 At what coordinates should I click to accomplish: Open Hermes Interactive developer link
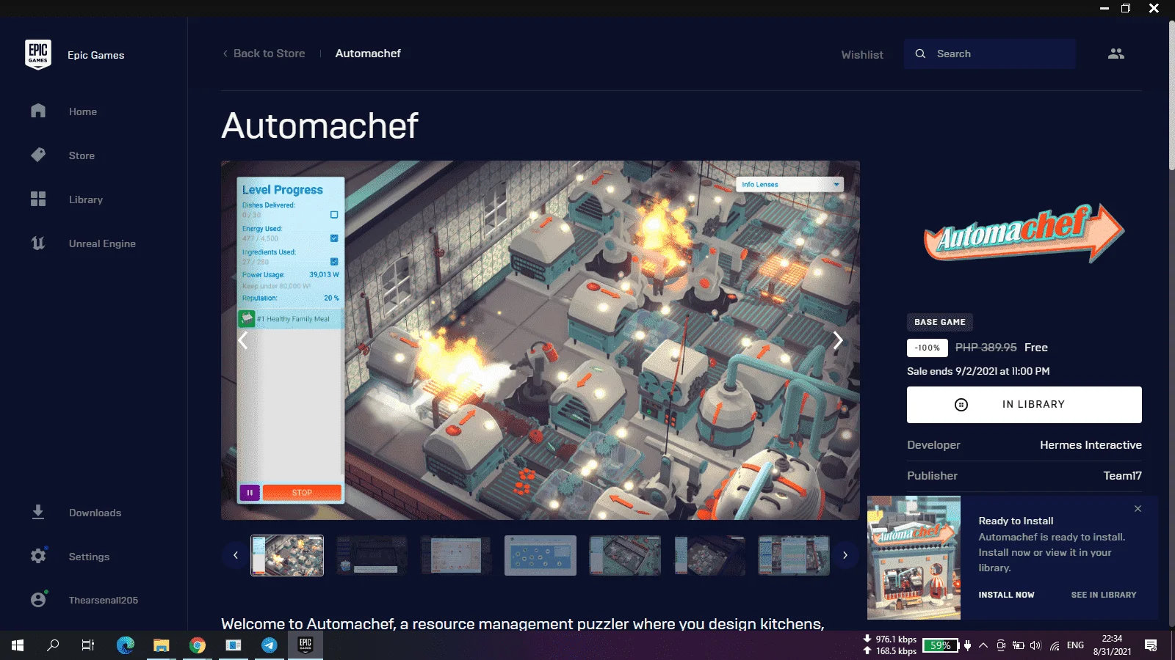[x=1091, y=445]
